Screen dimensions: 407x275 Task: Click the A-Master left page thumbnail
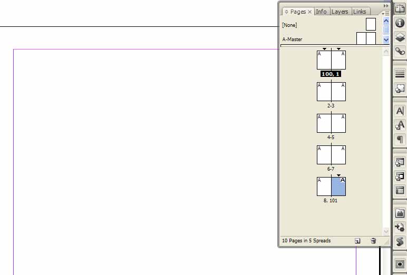(x=361, y=38)
